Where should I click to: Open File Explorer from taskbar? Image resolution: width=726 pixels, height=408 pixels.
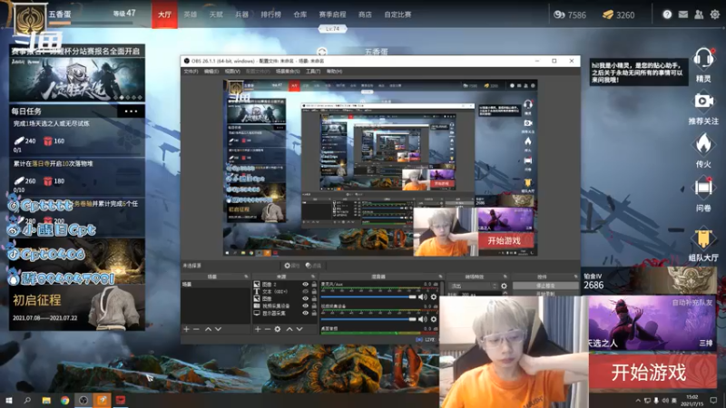(x=46, y=400)
